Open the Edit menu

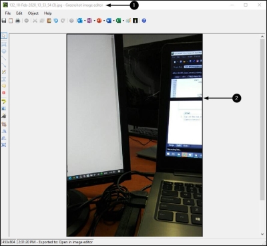pos(19,13)
